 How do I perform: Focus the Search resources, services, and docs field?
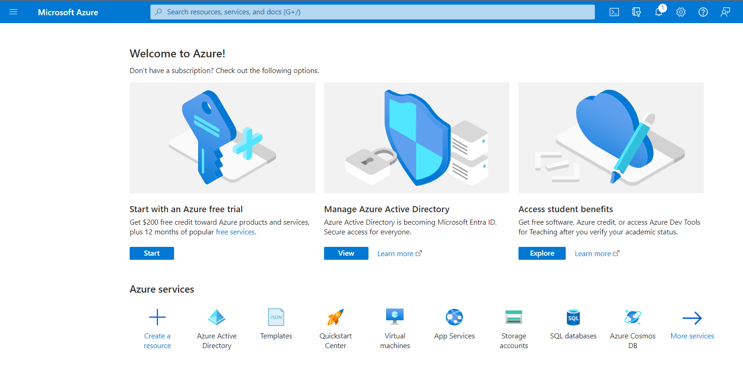(x=373, y=12)
